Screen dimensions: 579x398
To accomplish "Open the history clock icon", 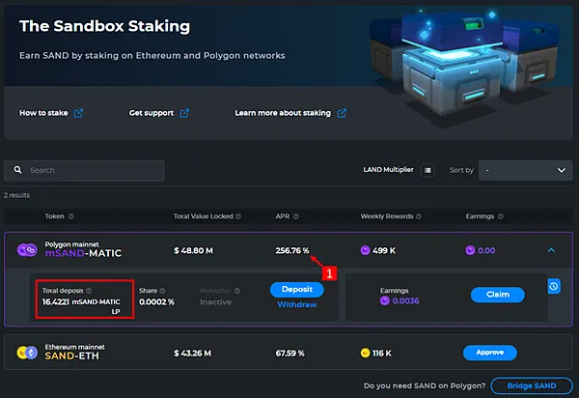I will (554, 286).
